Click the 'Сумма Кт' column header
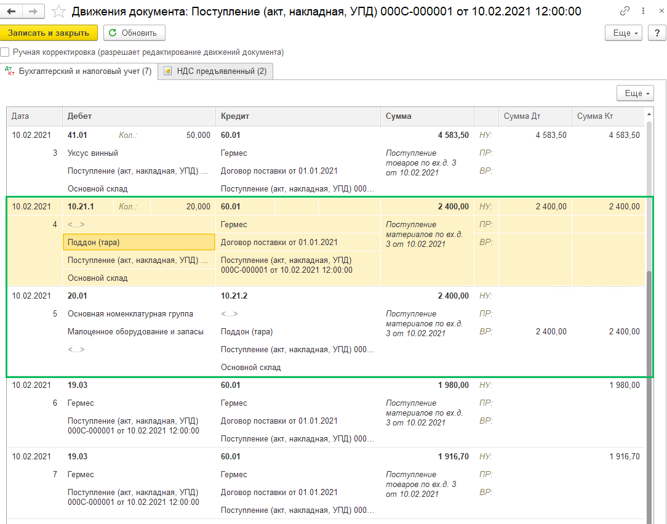The image size is (667, 524). coord(609,116)
